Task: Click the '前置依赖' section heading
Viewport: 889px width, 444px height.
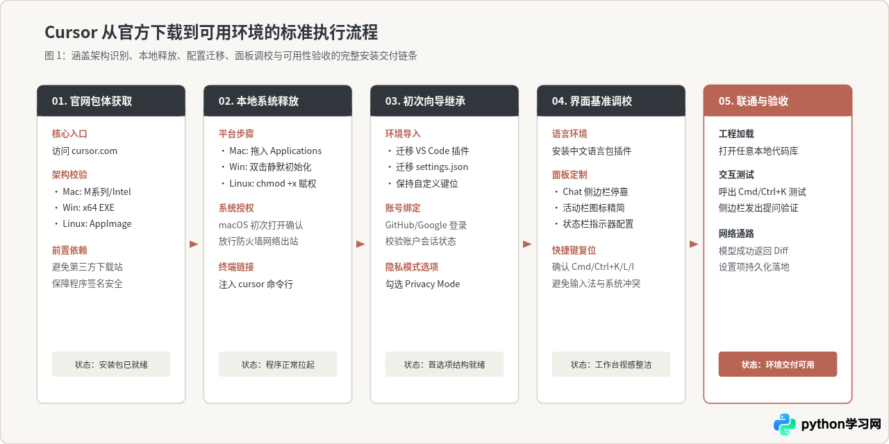Action: click(x=69, y=250)
